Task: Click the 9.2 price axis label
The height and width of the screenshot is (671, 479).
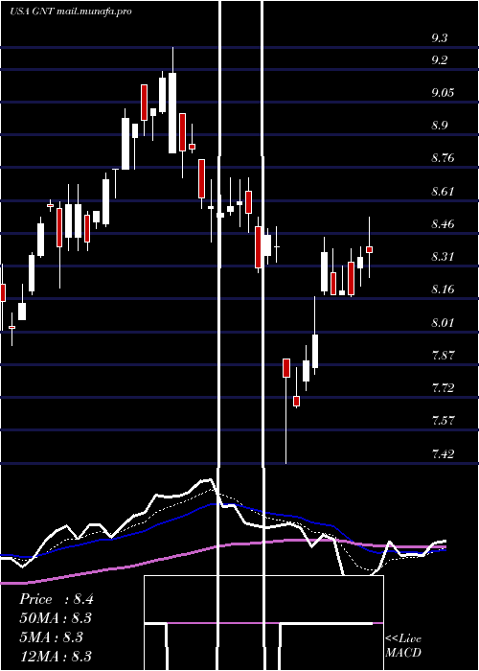Action: tap(439, 59)
